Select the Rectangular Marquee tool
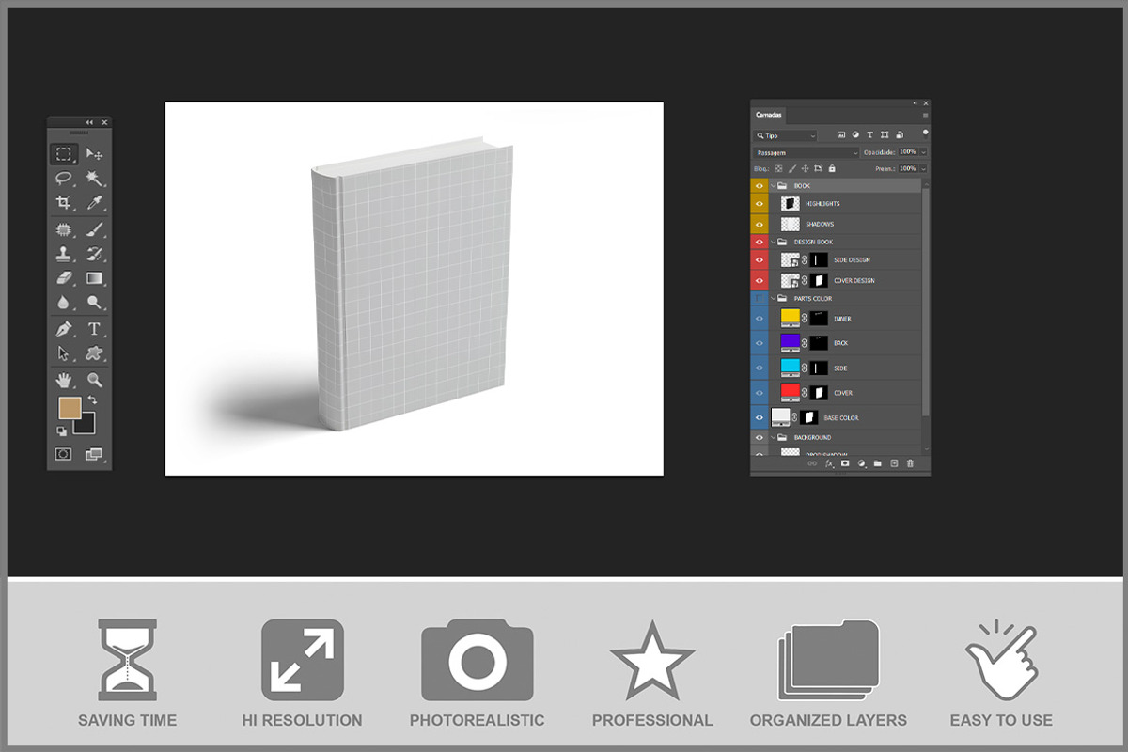Viewport: 1128px width, 752px height. [64, 154]
